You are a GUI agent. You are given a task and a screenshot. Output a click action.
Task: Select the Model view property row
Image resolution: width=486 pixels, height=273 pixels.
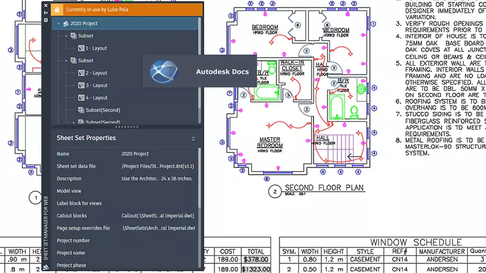pos(125,191)
